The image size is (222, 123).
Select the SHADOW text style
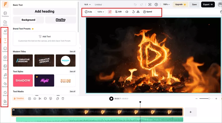click(23, 80)
